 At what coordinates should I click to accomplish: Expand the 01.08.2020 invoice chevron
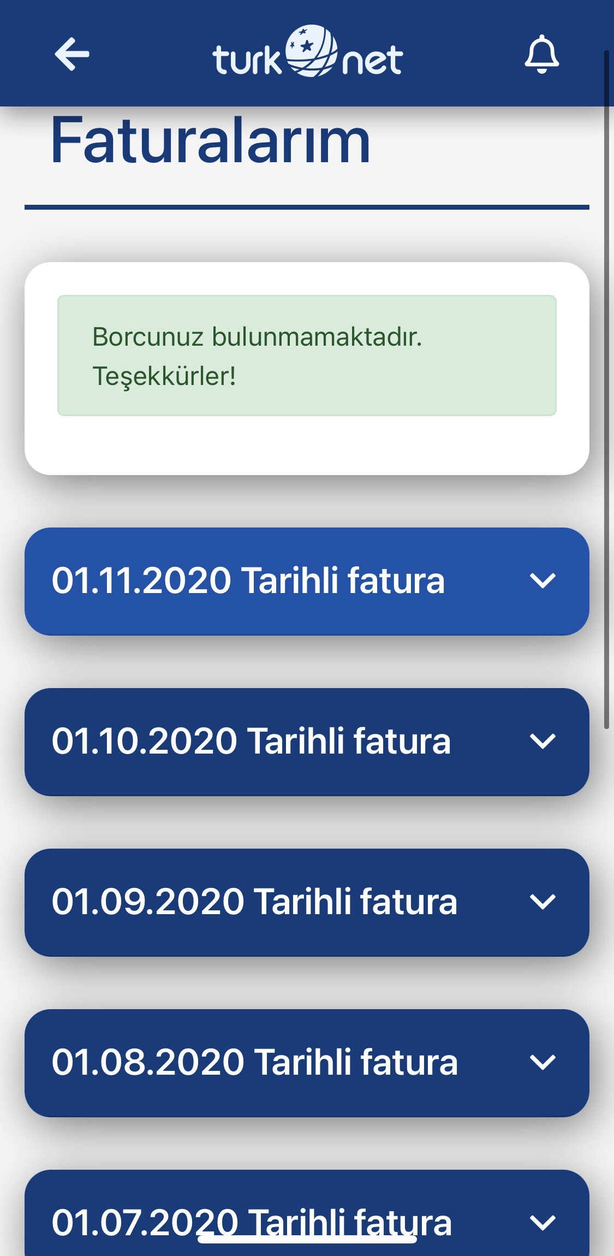click(543, 1062)
